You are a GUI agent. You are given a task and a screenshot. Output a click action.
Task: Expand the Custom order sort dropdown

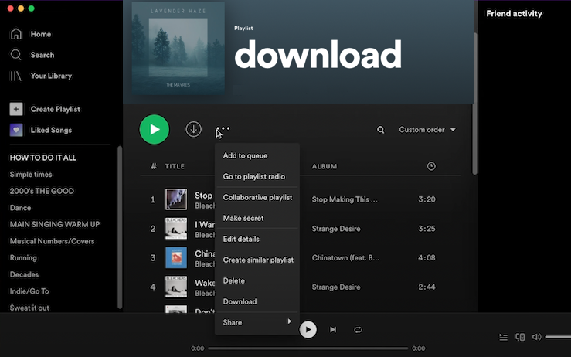tap(427, 130)
